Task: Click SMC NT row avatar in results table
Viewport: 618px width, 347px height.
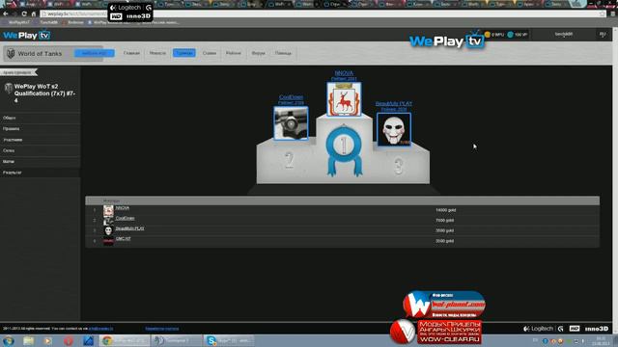Action: click(x=108, y=241)
